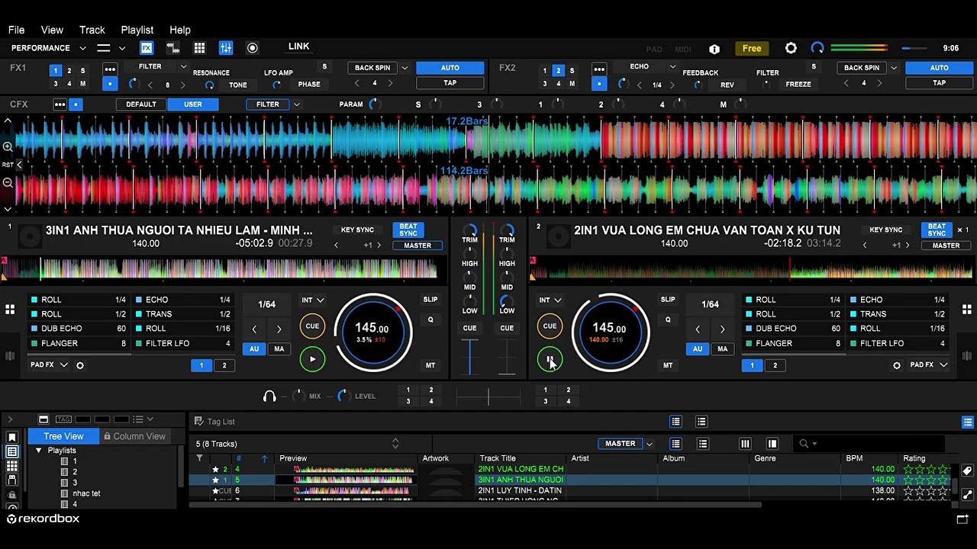The image size is (977, 549).
Task: Select CFX DEFAULT bank
Action: point(141,104)
